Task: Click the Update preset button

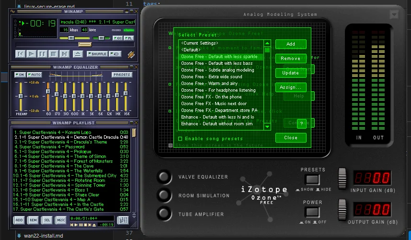Action: click(x=290, y=73)
